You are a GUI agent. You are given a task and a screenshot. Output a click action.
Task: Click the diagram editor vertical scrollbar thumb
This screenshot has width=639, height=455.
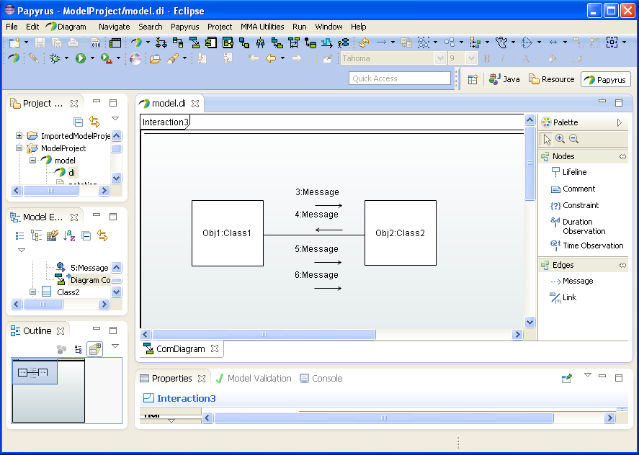pos(529,163)
